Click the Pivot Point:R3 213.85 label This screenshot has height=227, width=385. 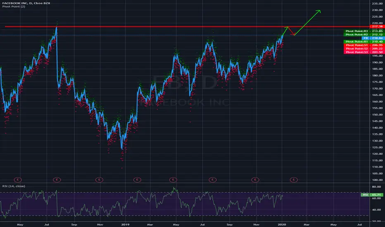pos(364,31)
